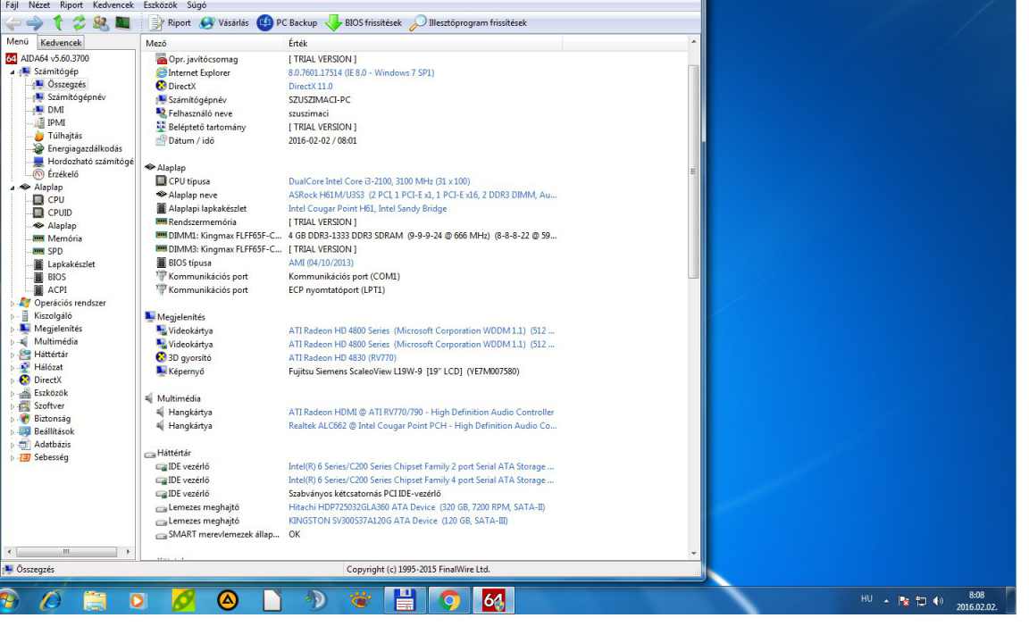The width and height of the screenshot is (1029, 643).
Task: Click the Windows Start button
Action: tap(9, 600)
